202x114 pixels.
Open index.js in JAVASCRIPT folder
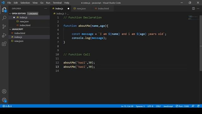click(29, 37)
